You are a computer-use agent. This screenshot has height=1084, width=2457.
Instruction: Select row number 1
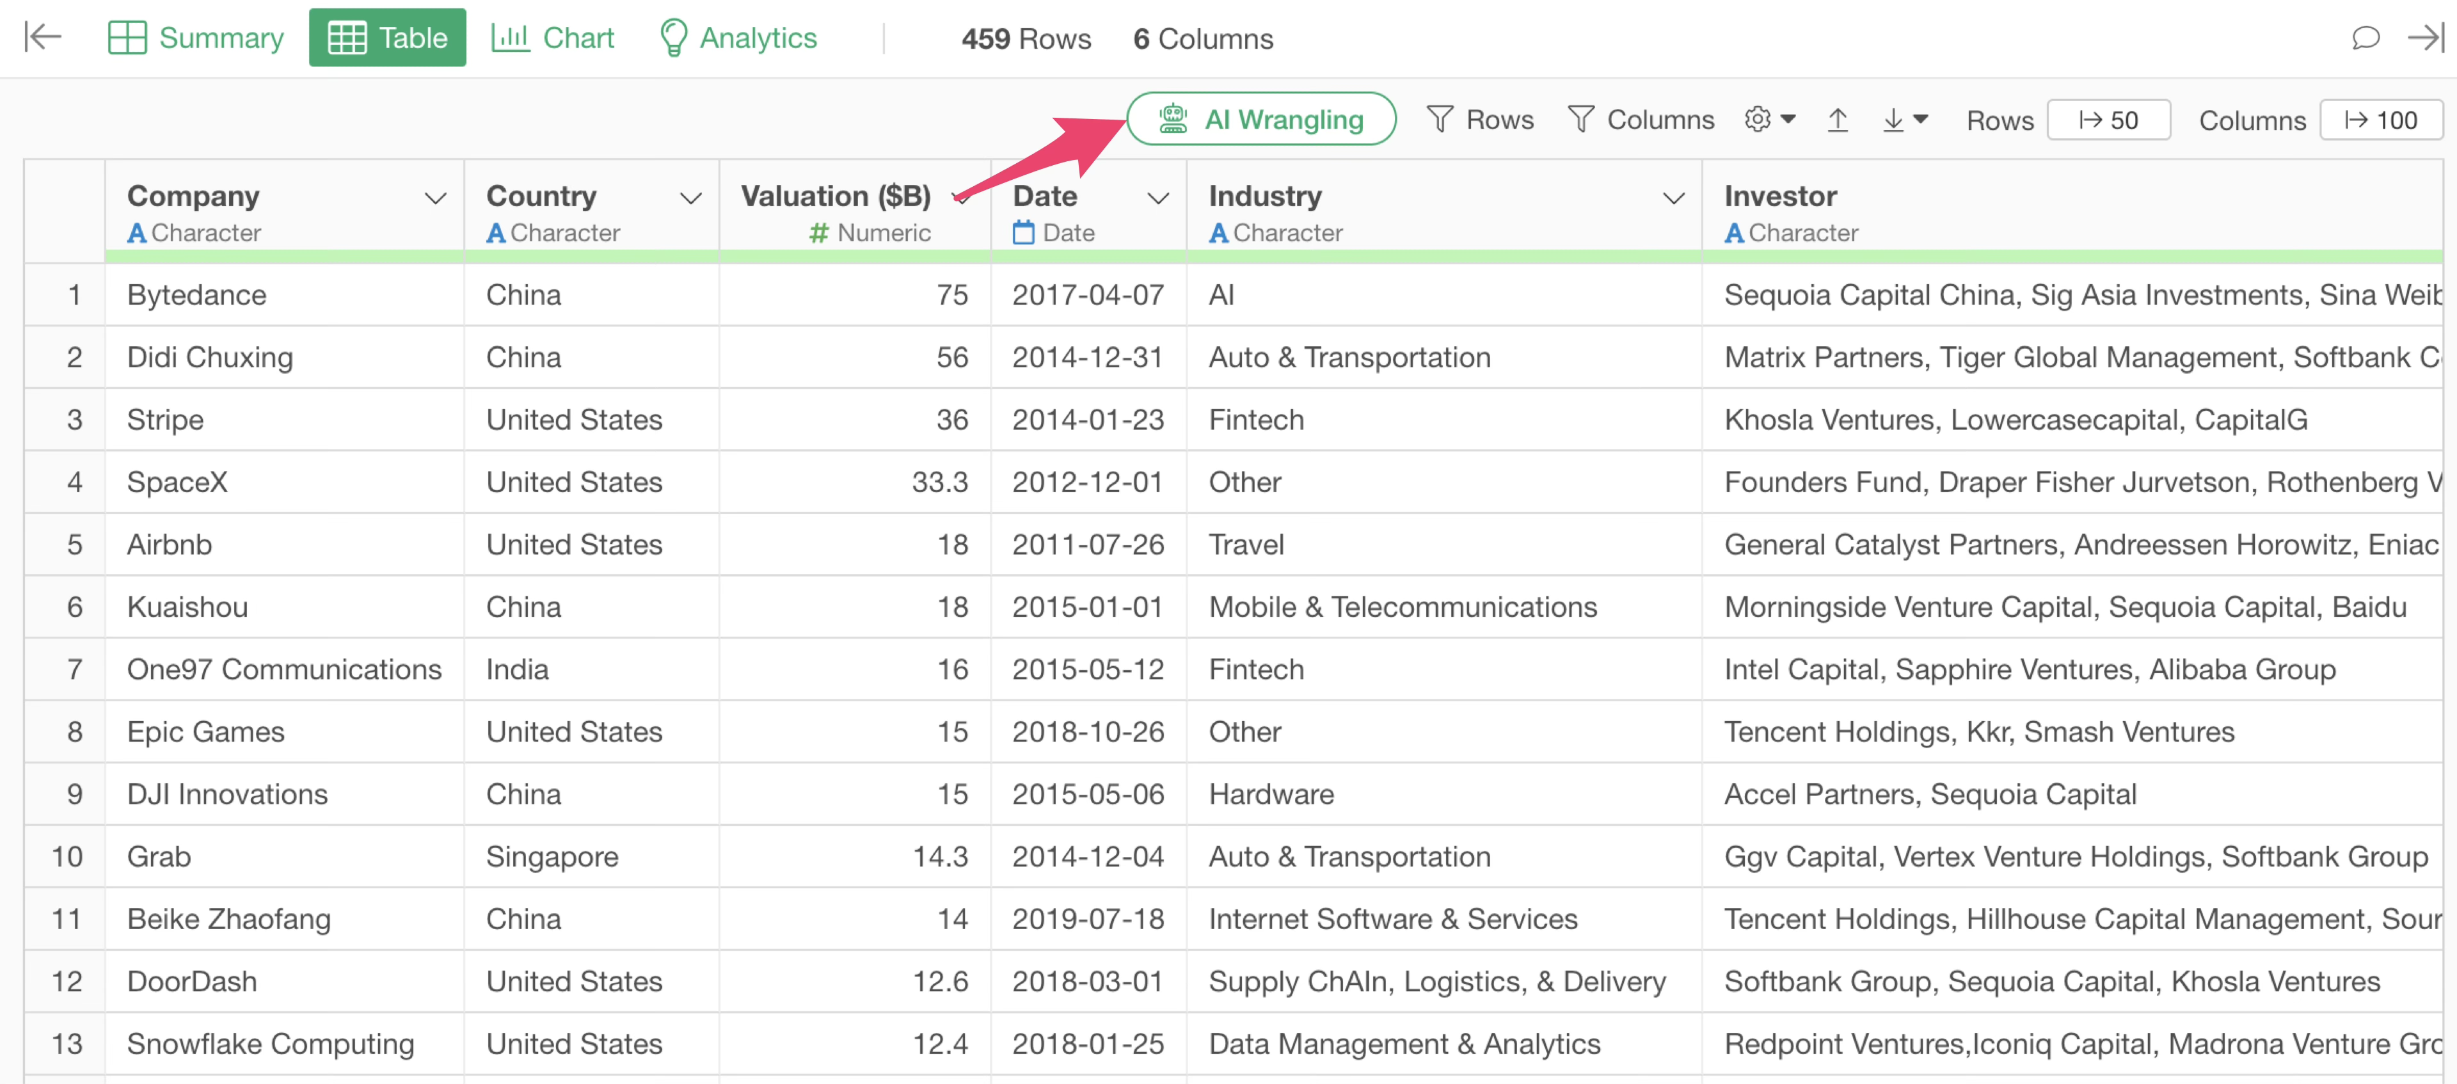coord(65,295)
